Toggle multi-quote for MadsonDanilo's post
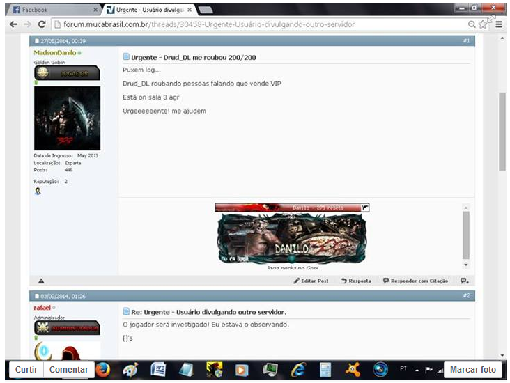Viewport: 510px width, 383px height. tap(464, 281)
